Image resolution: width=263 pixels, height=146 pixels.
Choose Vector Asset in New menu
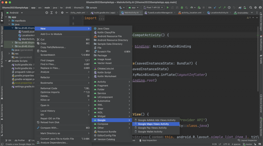112,63
